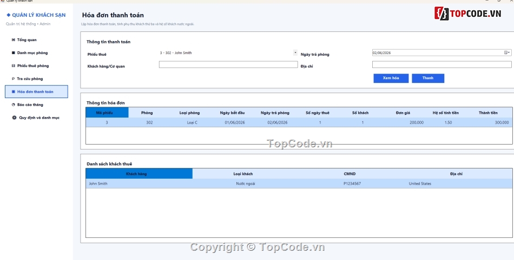The width and height of the screenshot is (514, 260).
Task: Focus the Khách hàng/Cơ quan input field
Action: pos(228,64)
